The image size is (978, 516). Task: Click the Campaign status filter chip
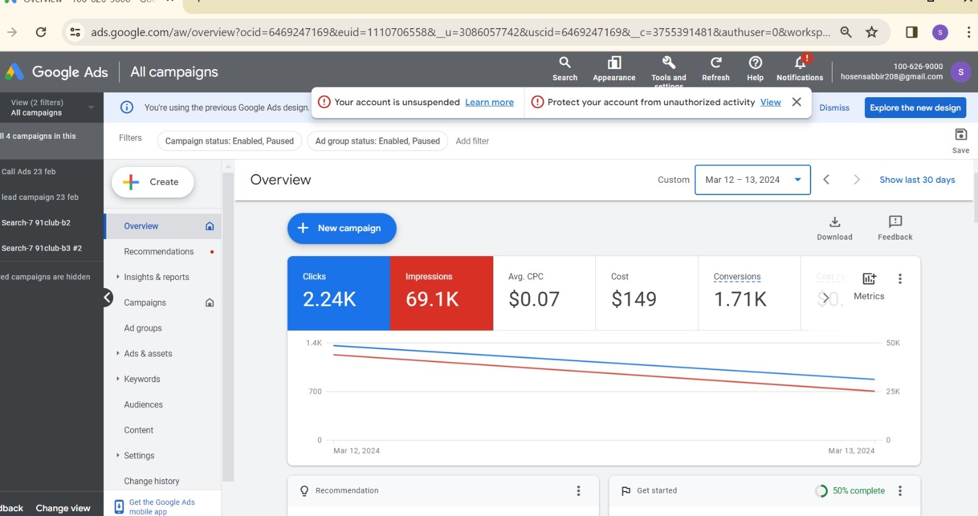(229, 141)
